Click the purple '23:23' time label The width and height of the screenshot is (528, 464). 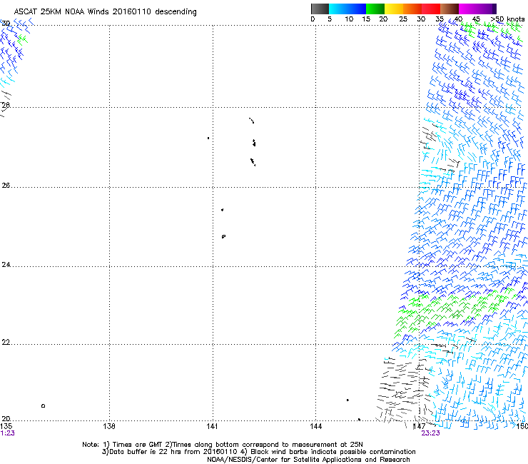pyautogui.click(x=430, y=433)
